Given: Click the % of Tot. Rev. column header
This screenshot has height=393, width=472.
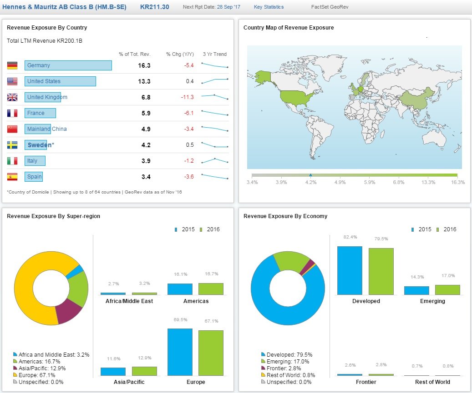Looking at the screenshot, I should [x=135, y=54].
